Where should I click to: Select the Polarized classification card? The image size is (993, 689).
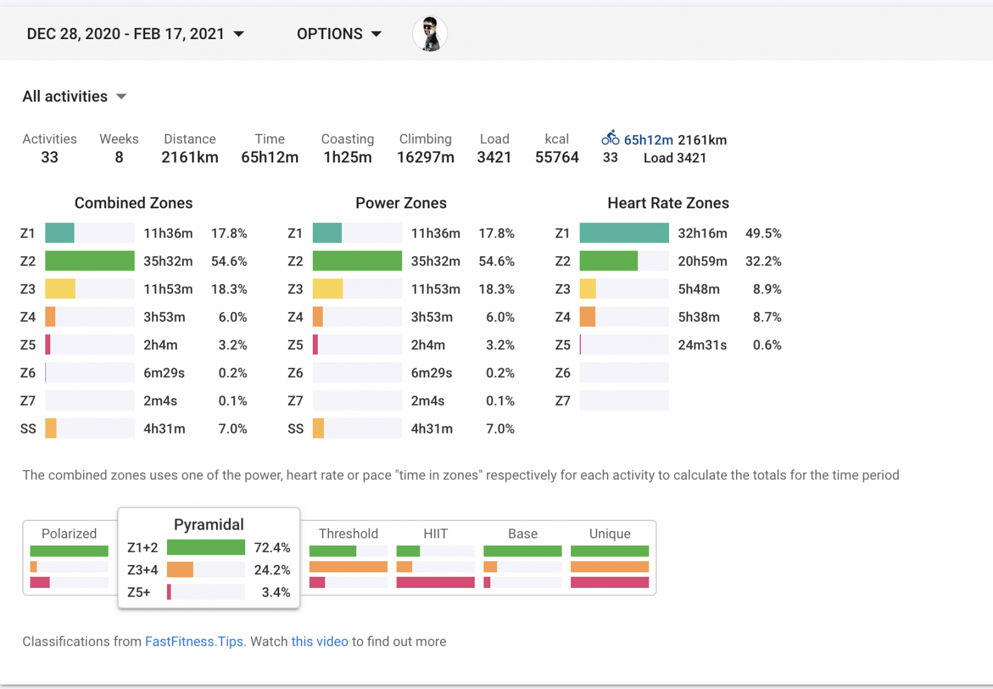pyautogui.click(x=69, y=558)
